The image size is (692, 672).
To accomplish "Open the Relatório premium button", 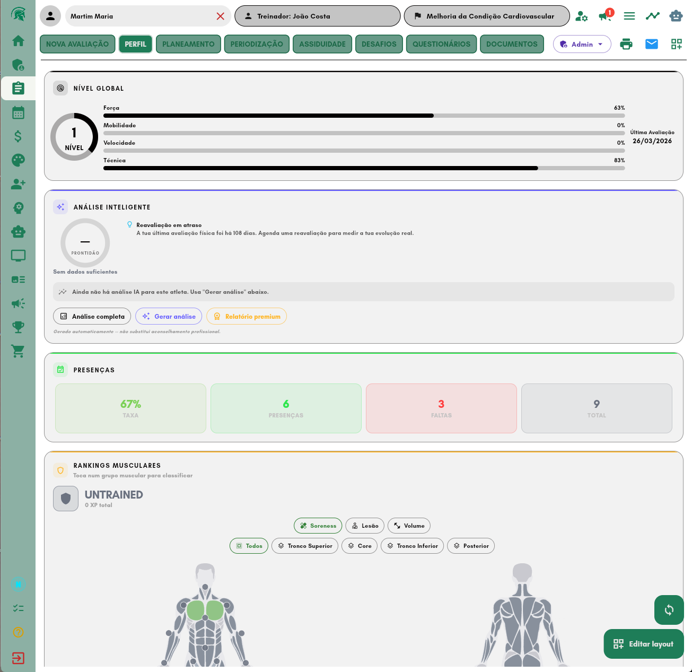I will (x=247, y=316).
